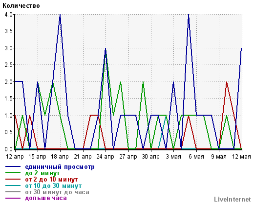Click the "18 апр" date axis label
The image size is (254, 204).
pos(60,157)
